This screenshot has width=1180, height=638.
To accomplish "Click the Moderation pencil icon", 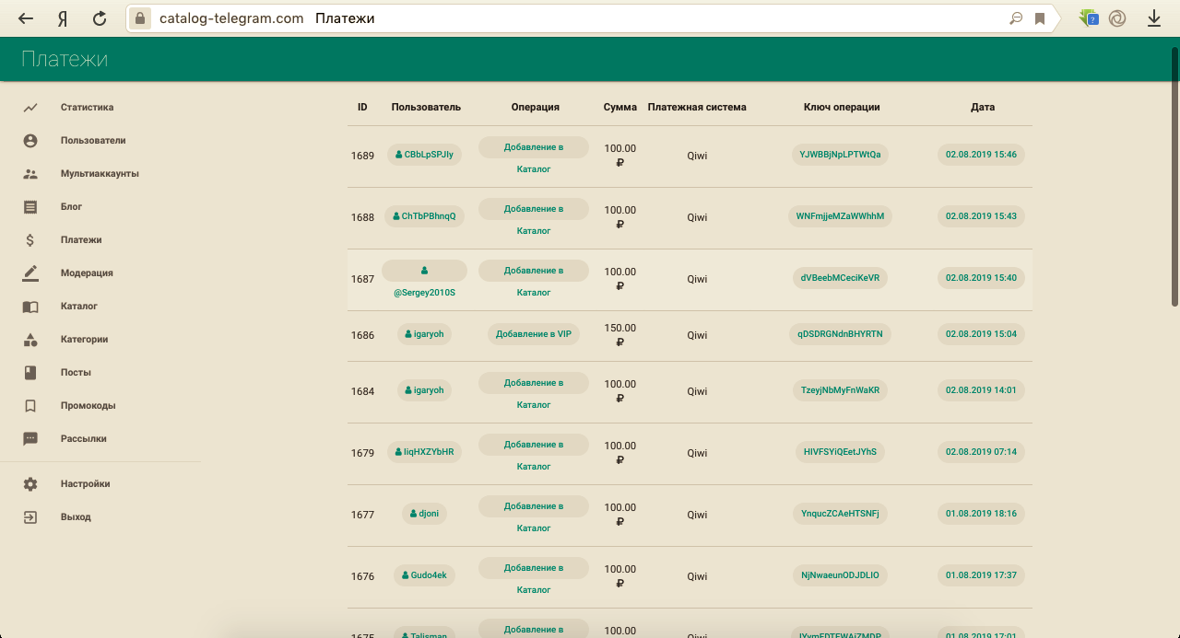I will [30, 273].
